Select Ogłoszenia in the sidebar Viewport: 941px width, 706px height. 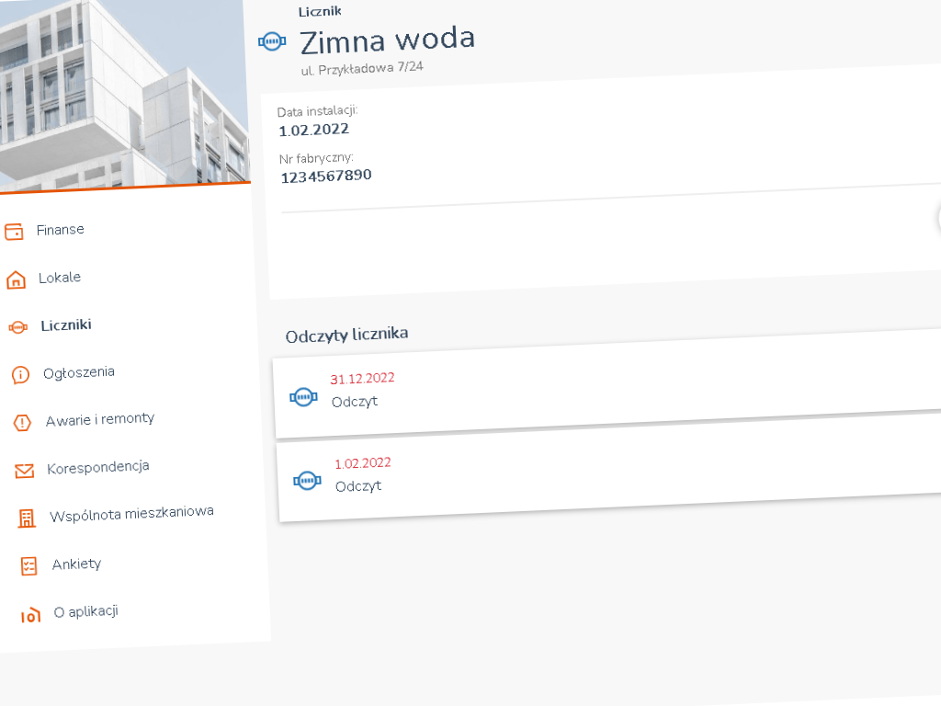[x=79, y=373]
